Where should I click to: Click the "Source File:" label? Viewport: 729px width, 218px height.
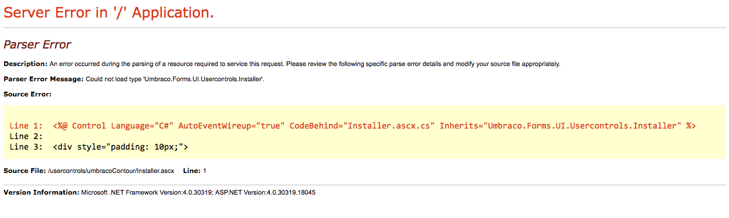click(x=25, y=171)
